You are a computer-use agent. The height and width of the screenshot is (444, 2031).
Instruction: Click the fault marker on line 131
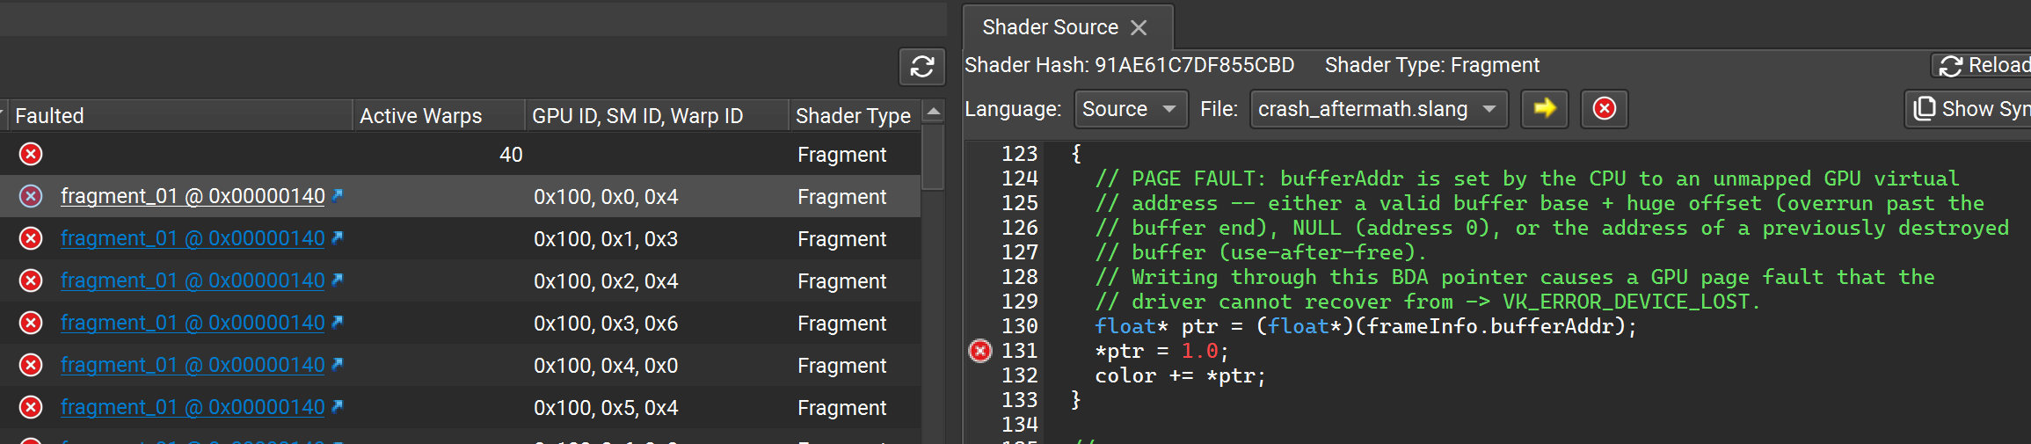point(979,351)
